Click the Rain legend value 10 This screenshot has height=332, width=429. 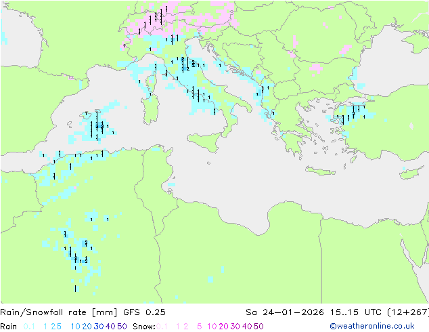point(76,327)
